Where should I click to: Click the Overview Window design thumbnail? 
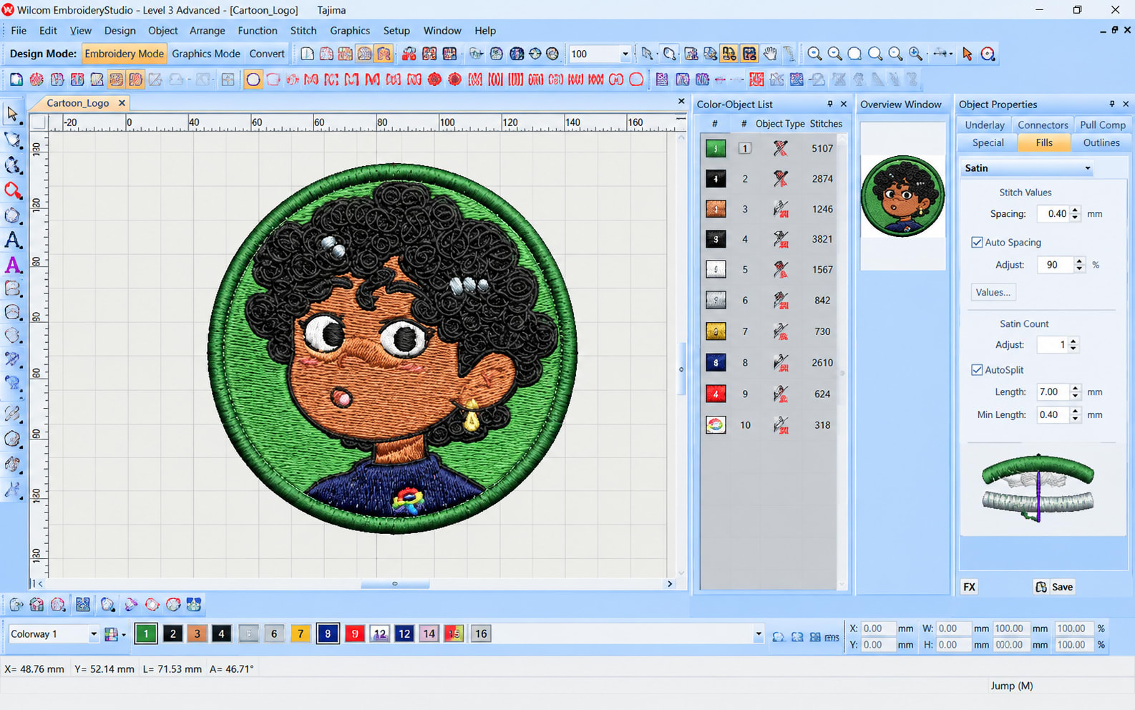pos(902,196)
